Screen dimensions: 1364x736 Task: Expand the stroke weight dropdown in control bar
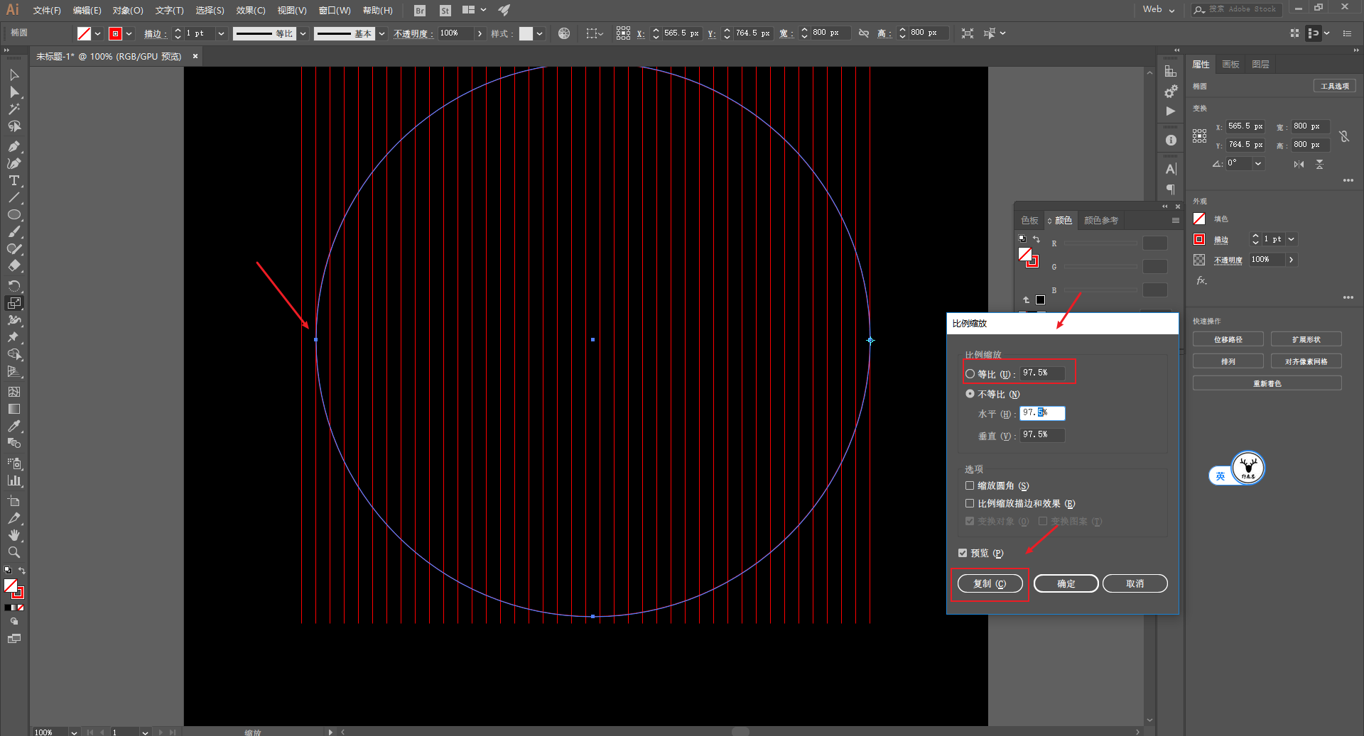222,33
